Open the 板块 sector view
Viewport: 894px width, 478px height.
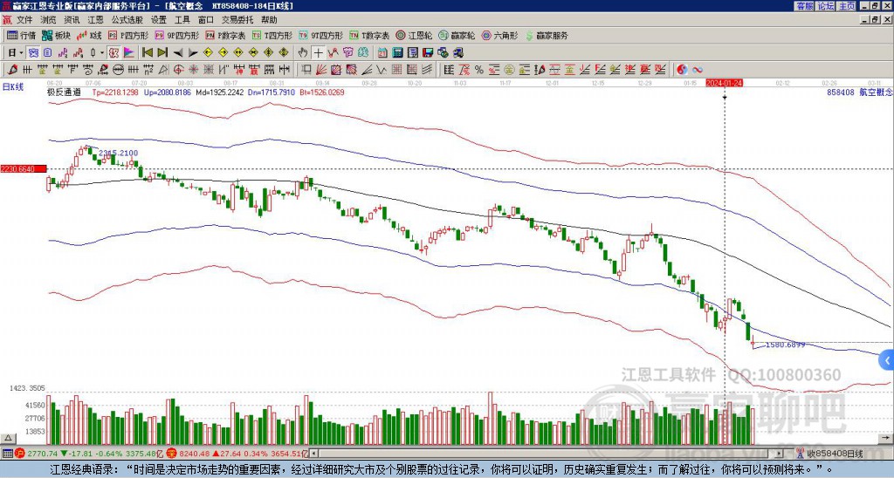[x=56, y=35]
